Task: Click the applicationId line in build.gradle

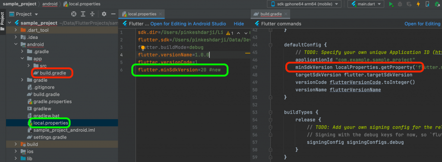Action: point(355,60)
